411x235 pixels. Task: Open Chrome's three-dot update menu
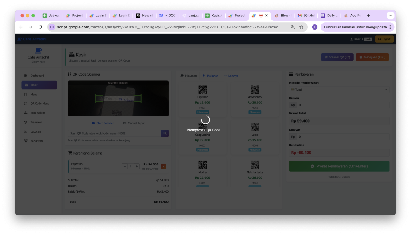click(390, 27)
